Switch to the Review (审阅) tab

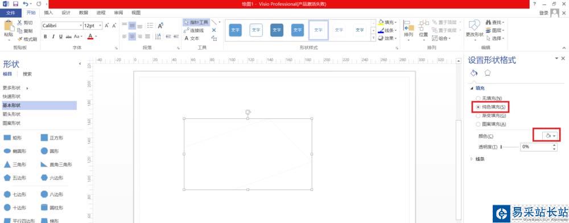pos(118,13)
